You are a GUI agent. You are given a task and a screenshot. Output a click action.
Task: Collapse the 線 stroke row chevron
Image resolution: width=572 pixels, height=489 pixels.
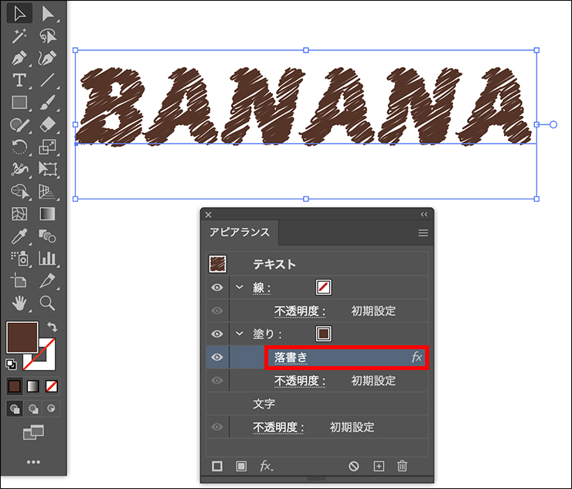coord(239,287)
